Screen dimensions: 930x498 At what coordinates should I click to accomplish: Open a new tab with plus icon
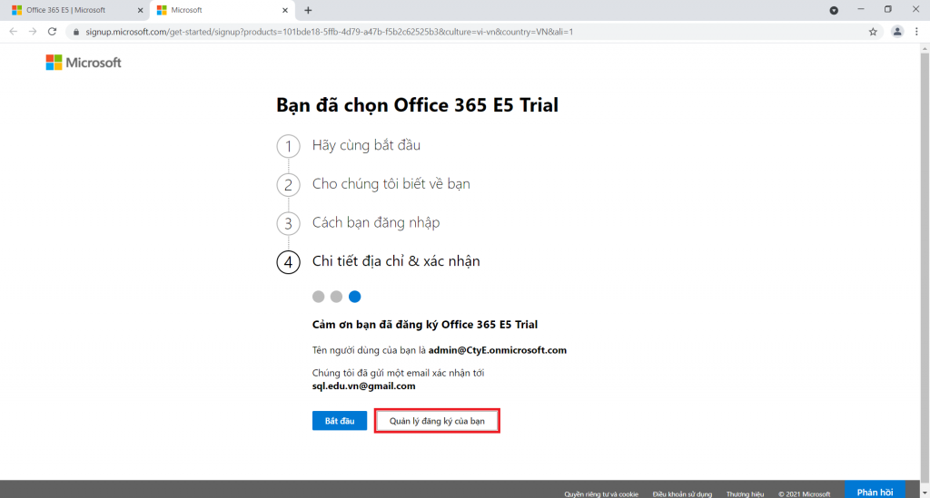click(x=308, y=10)
